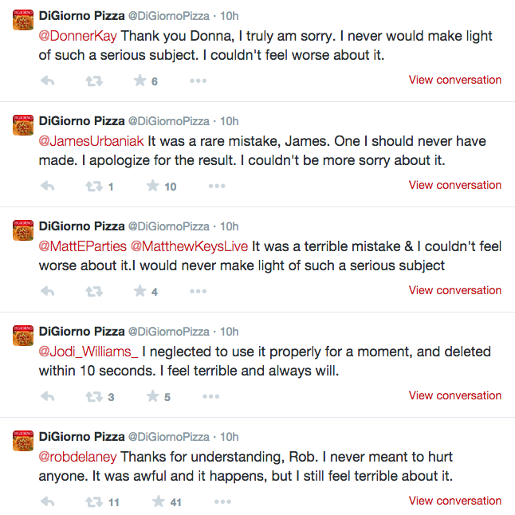Open the @robdelaney mention link
The width and height of the screenshot is (515, 515).
(x=78, y=457)
